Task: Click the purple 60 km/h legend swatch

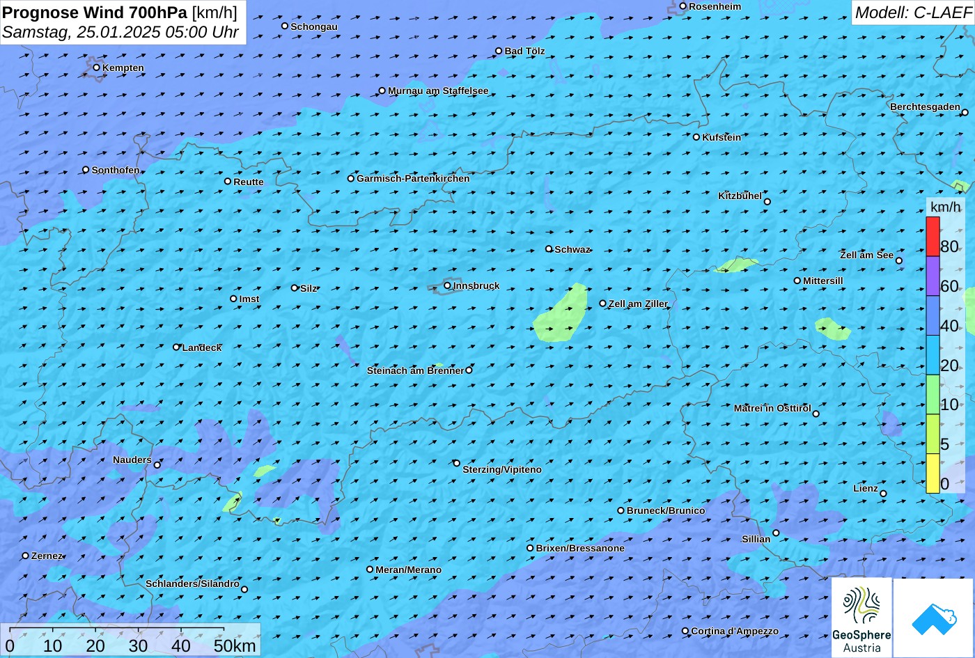Action: (x=933, y=276)
